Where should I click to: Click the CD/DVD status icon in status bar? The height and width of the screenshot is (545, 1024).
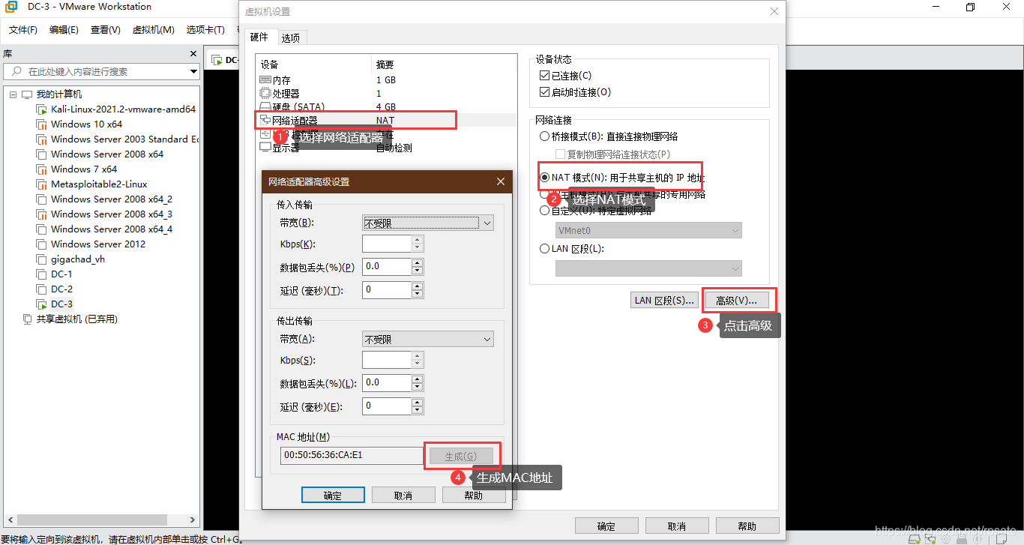[946, 538]
